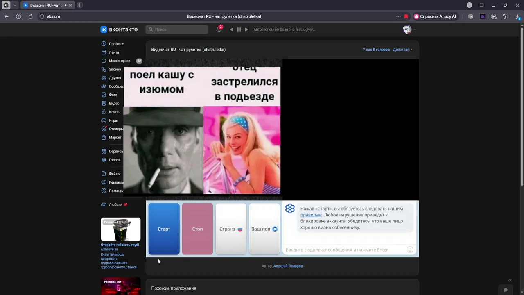This screenshot has width=524, height=295.
Task: Click the Голоса coin icon
Action: click(104, 160)
